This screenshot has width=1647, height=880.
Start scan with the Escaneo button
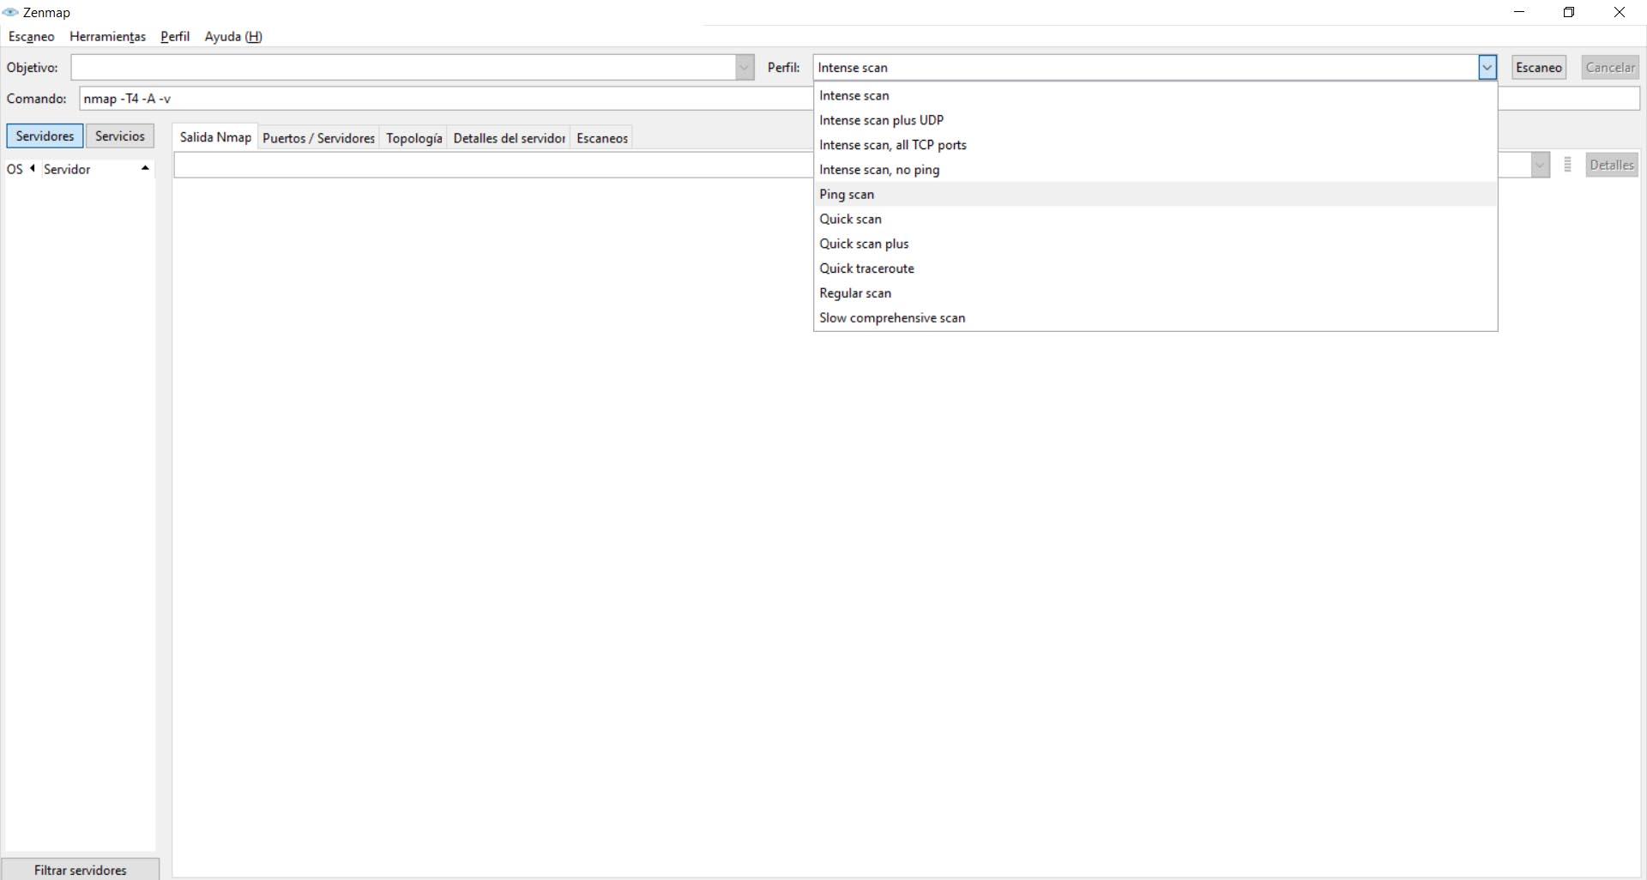point(1539,68)
